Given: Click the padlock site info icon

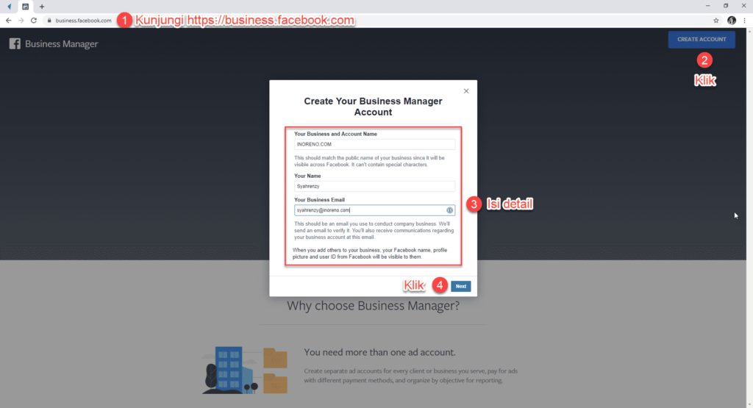Looking at the screenshot, I should [x=49, y=21].
